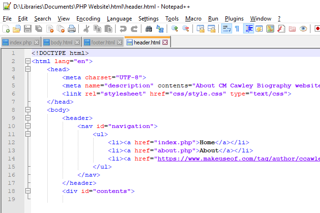Zoom out with the magnifier minus icon
The image size is (320, 213).
pos(186,29)
